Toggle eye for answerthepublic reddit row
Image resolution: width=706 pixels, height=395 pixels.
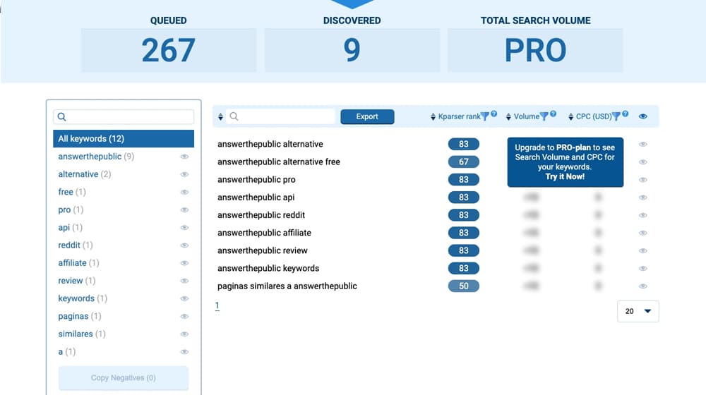(643, 215)
